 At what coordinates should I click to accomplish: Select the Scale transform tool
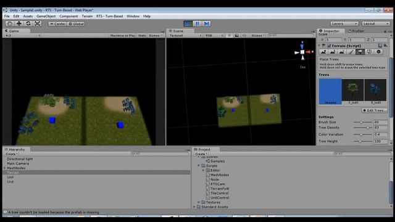pos(37,23)
